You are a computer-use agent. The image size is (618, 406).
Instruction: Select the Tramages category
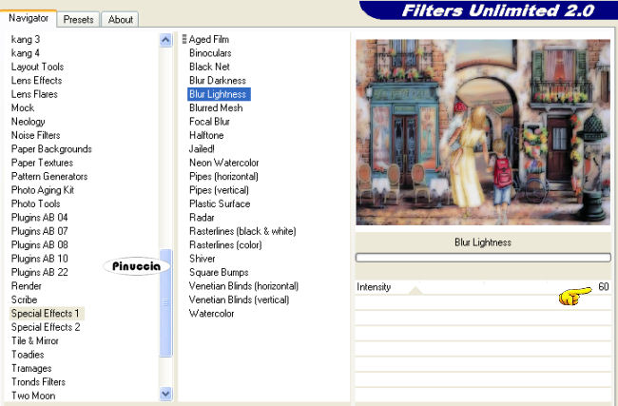tap(31, 368)
